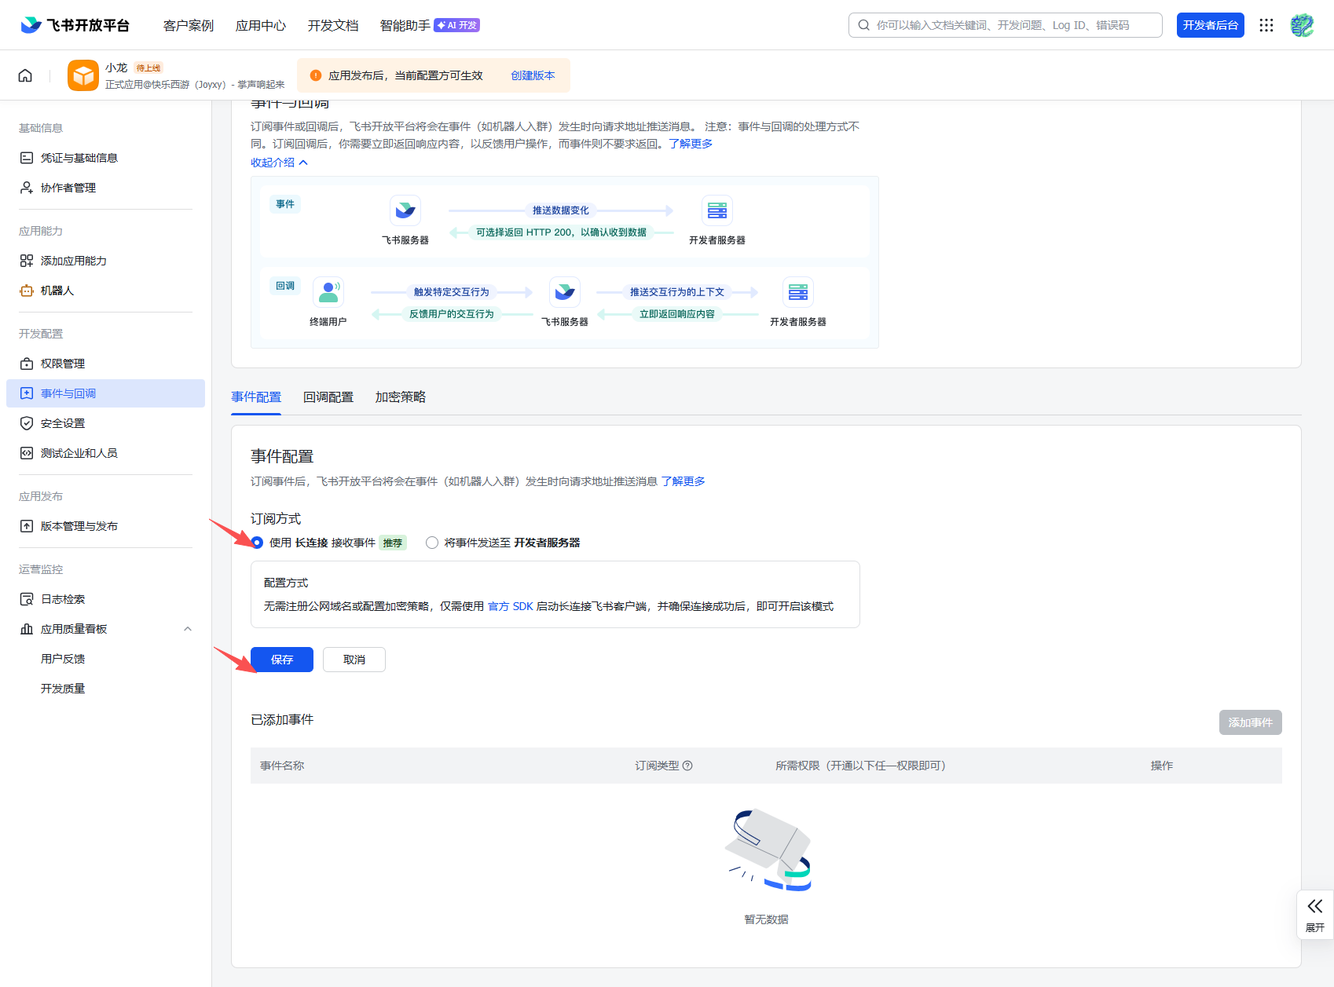Click the 事件名称 column header
Viewport: 1334px width, 987px height.
(x=282, y=766)
